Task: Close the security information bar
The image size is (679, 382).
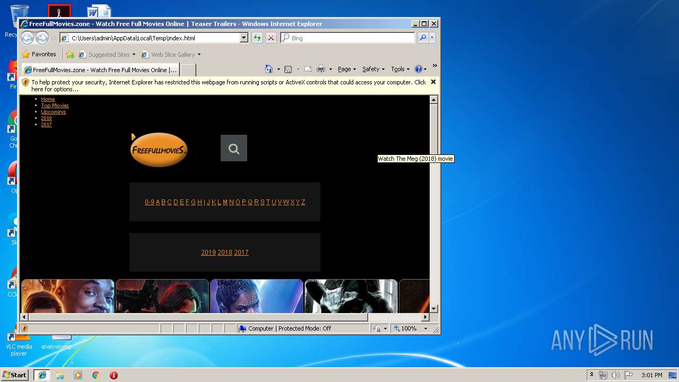Action: [x=433, y=82]
